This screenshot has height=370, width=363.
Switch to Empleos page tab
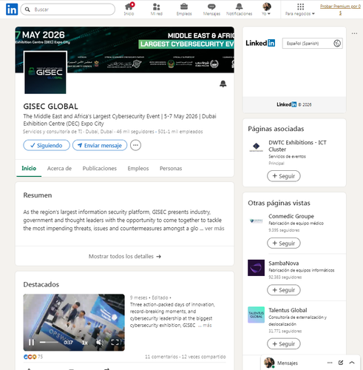click(138, 169)
